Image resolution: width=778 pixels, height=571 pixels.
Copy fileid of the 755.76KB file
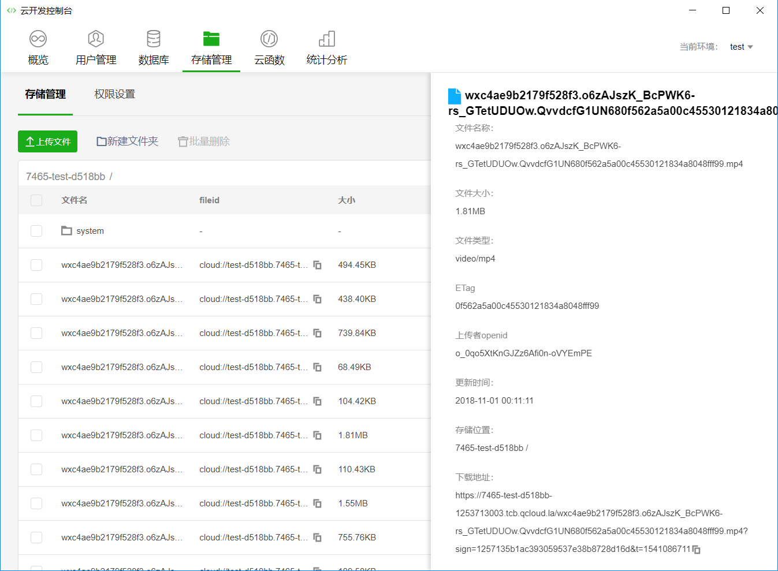tap(317, 538)
